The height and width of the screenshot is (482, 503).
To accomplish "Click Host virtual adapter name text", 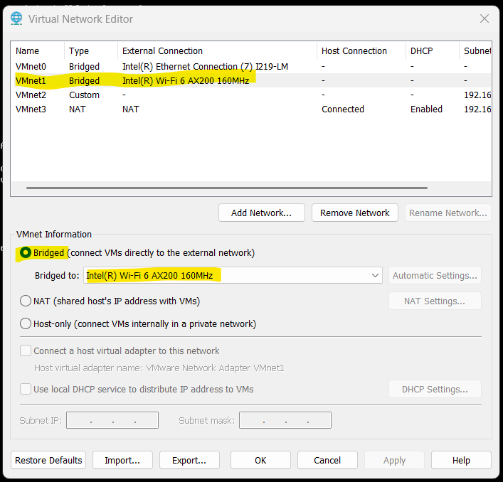I will [159, 368].
